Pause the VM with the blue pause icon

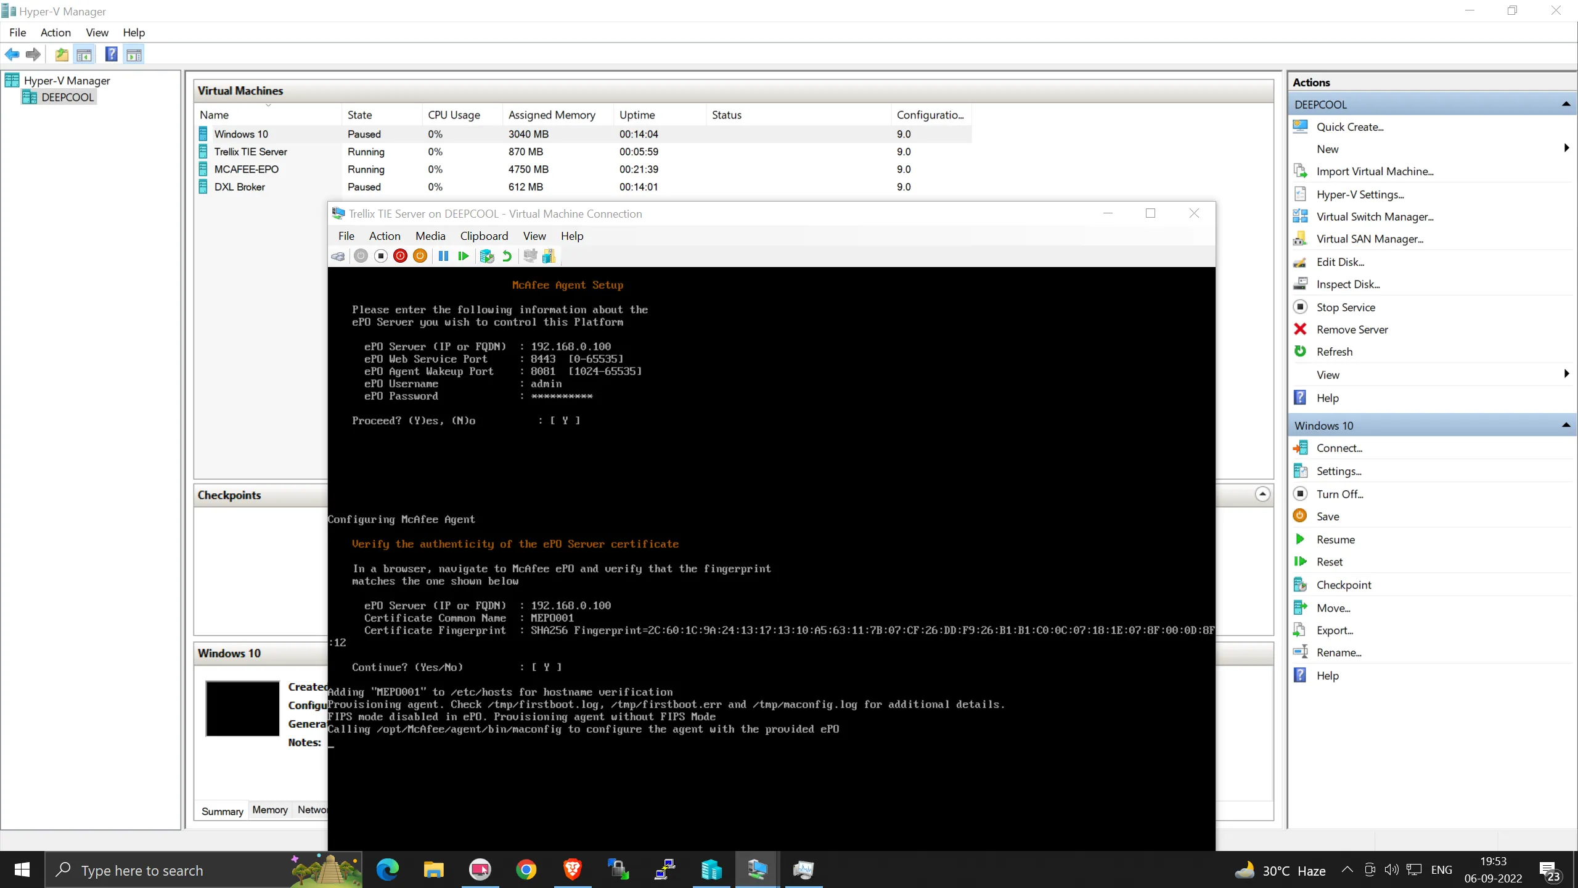pyautogui.click(x=443, y=256)
